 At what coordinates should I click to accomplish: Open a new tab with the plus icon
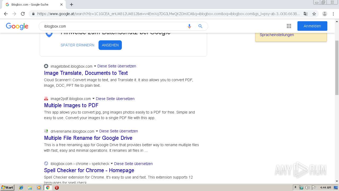[72, 5]
